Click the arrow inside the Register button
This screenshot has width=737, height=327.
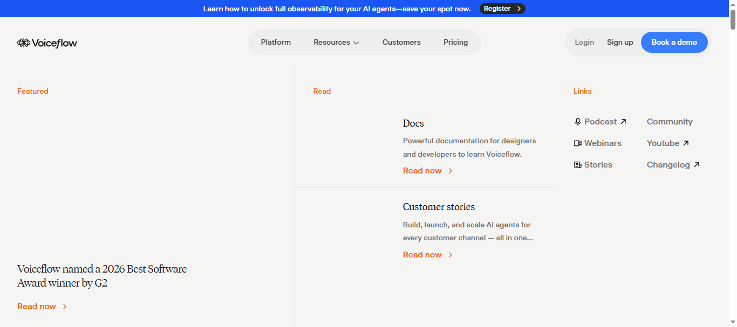pos(518,9)
